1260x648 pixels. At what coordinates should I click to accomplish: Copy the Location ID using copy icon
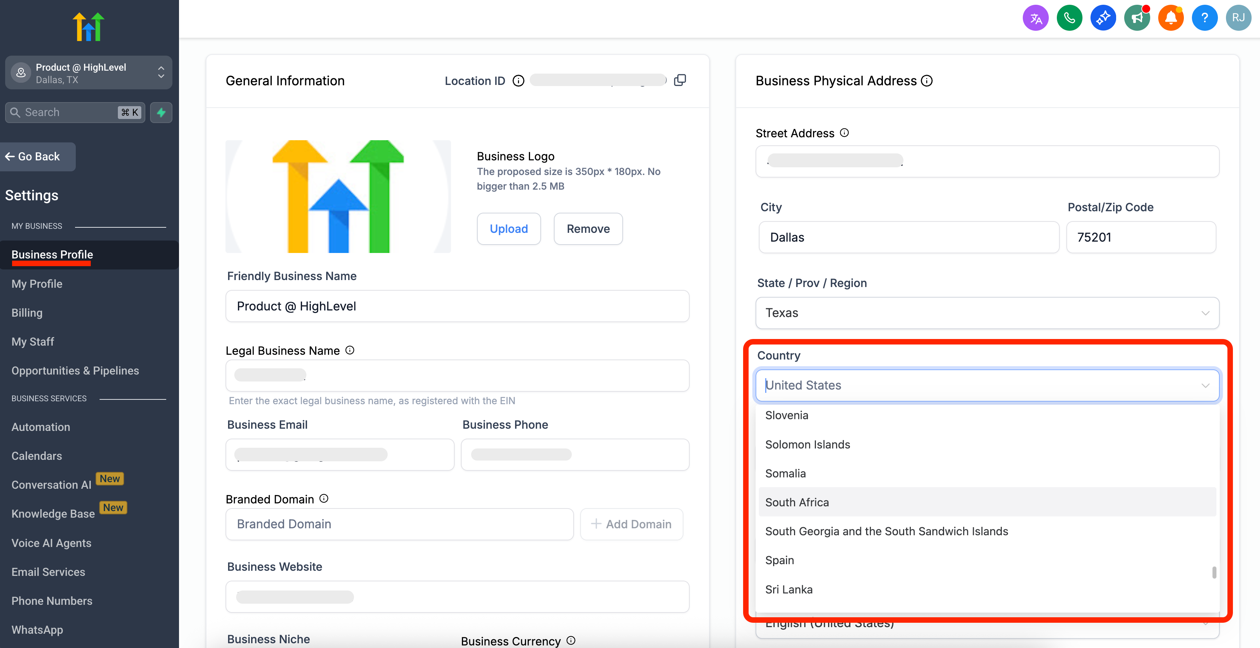pyautogui.click(x=680, y=80)
